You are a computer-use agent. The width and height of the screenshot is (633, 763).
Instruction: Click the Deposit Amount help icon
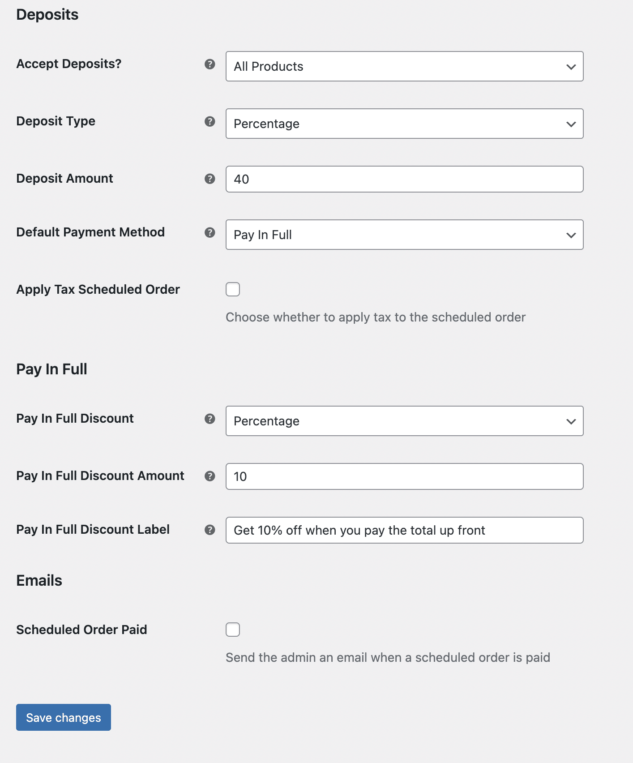click(210, 179)
